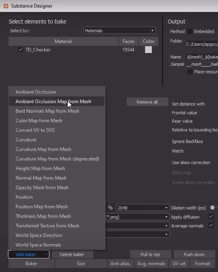218x272 pixels.
Task: Click the Dilation width slider handle
Action: 212,207
